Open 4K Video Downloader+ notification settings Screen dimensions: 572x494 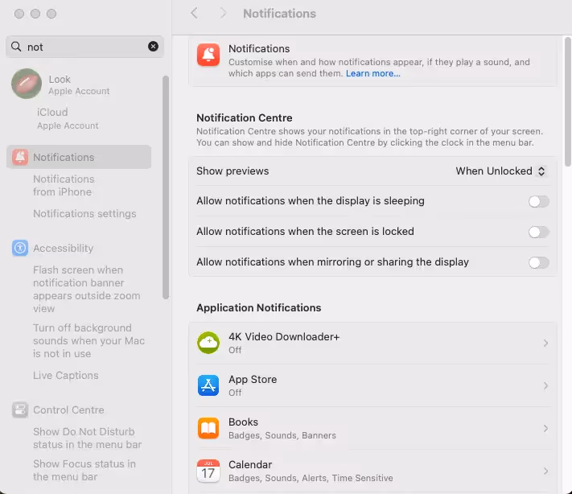click(372, 343)
